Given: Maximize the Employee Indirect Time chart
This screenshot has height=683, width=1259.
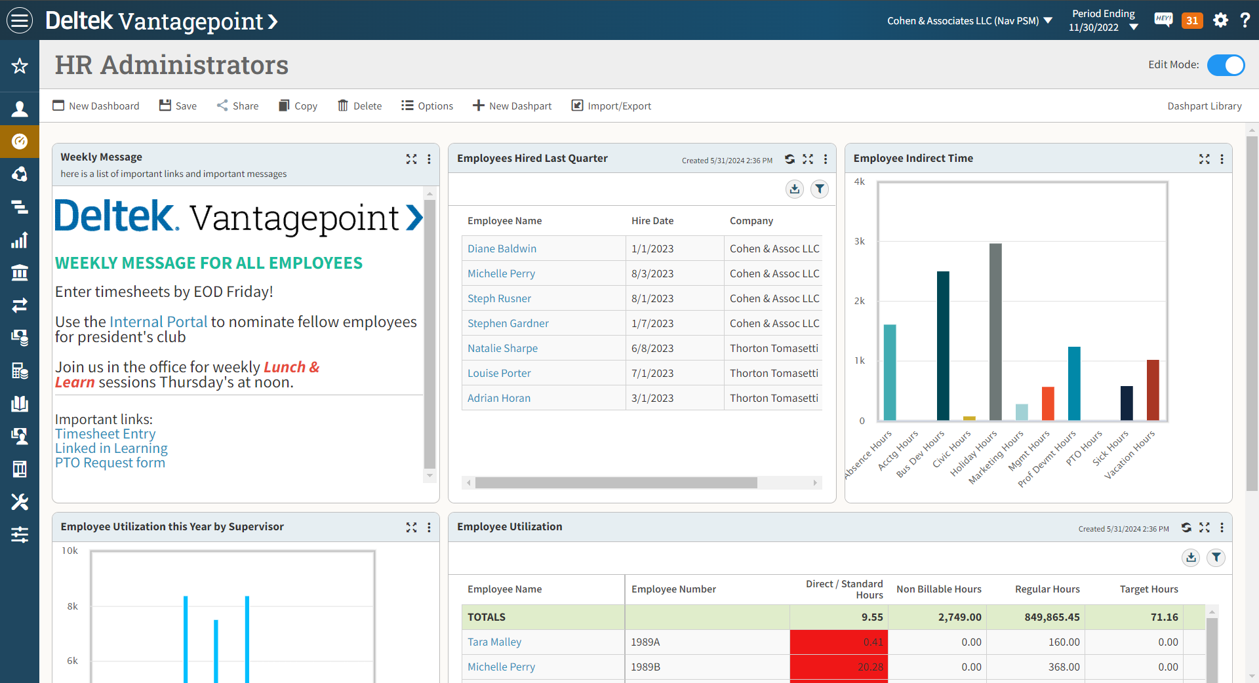Looking at the screenshot, I should [x=1204, y=159].
